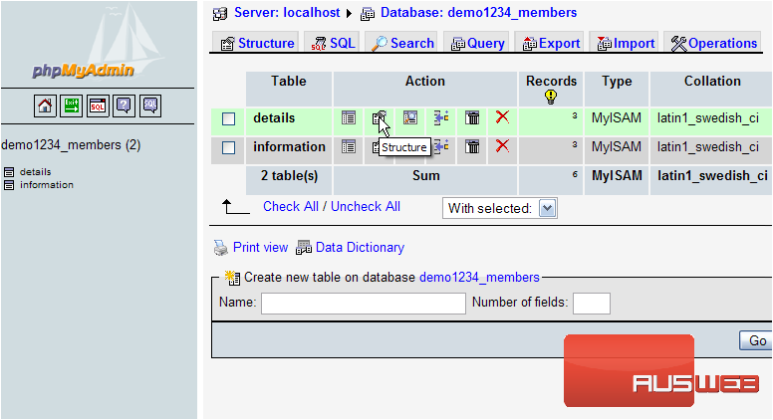Open phpMyAdmin documentation question-mark icon
Viewport: 773px width, 420px height.
click(124, 105)
